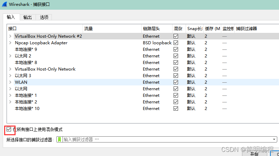This screenshot has width=279, height=156.
Task: Expand the Npcap Loopback Adapter row
Action: click(10, 43)
